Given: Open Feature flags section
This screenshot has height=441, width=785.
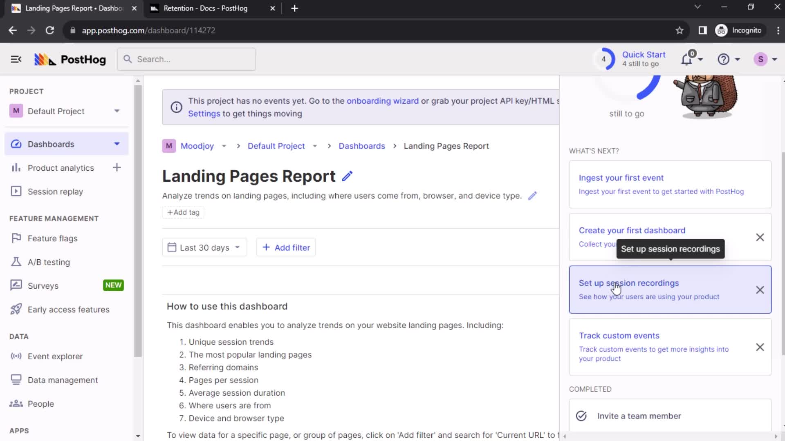Looking at the screenshot, I should coord(52,238).
